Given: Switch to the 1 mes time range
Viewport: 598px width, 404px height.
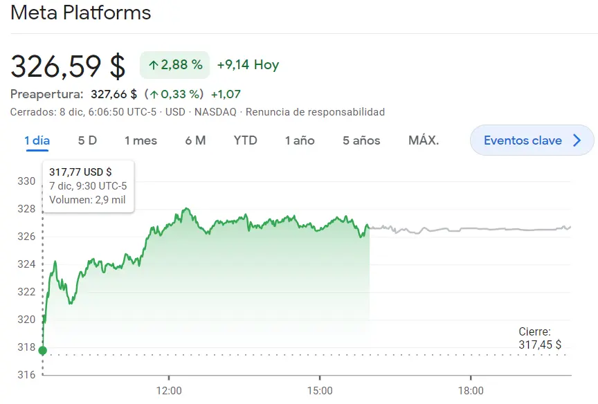Looking at the screenshot, I should coord(140,140).
